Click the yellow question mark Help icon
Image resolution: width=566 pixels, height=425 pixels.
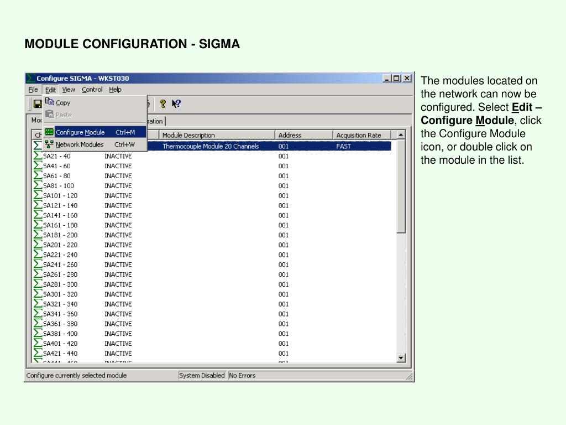pos(163,104)
